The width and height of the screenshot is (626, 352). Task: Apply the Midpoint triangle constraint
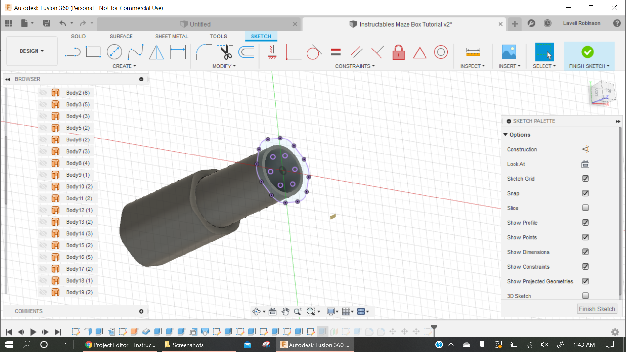[x=420, y=52]
